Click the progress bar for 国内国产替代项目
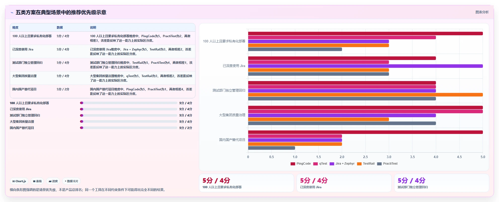Viewport: 499px width, 202px height. [129, 128]
